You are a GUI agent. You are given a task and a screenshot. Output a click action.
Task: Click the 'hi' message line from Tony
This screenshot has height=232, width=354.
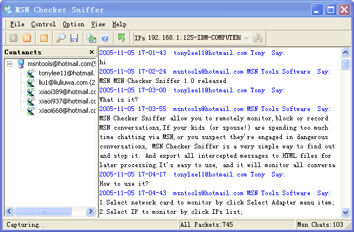(x=103, y=62)
